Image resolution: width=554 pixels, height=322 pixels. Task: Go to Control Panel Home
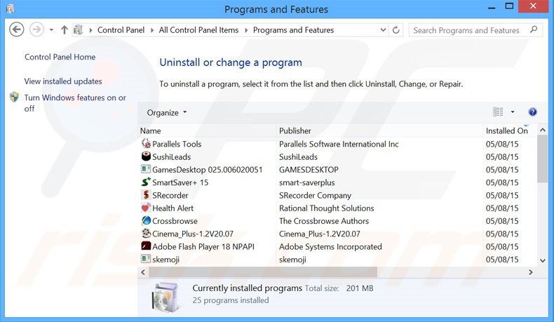(x=60, y=58)
